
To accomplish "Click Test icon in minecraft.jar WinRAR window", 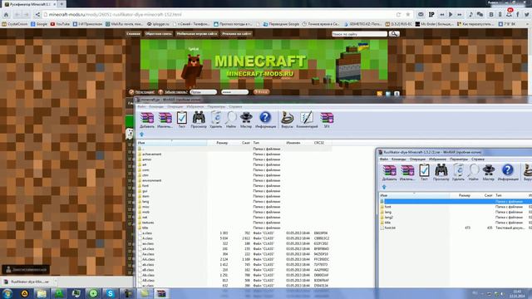I will pyautogui.click(x=182, y=120).
